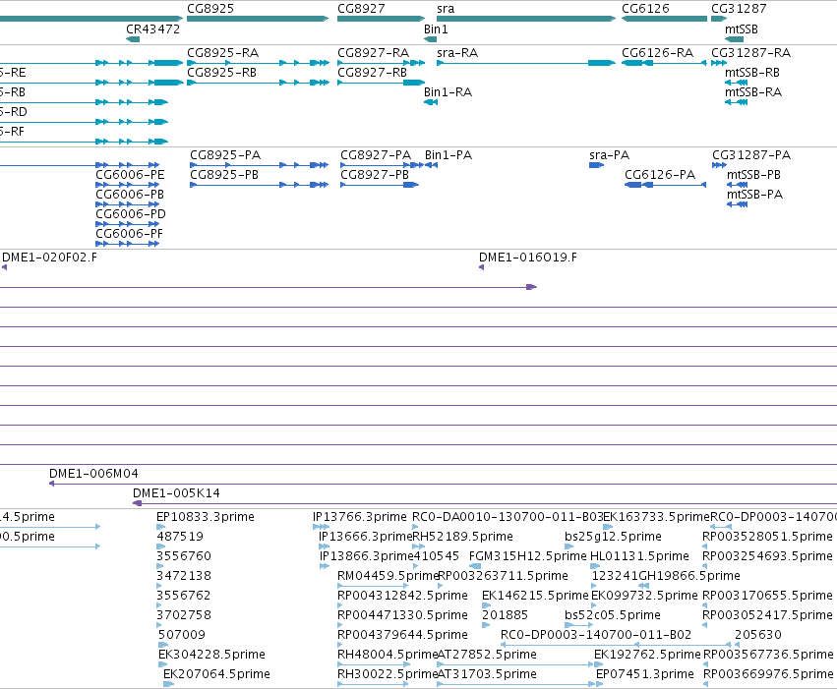Click the mtSSB-PB protein label

pyautogui.click(x=753, y=175)
